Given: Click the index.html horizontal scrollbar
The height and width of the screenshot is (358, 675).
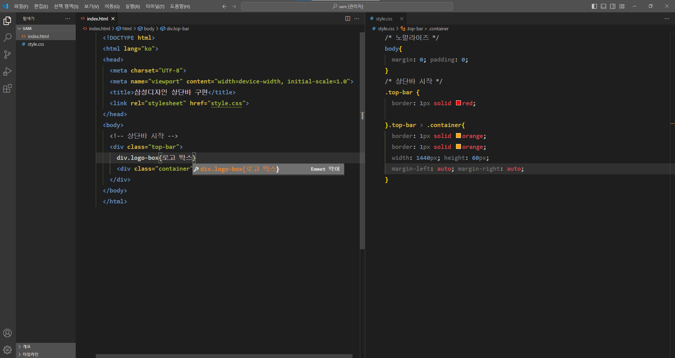Looking at the screenshot, I should 224,356.
